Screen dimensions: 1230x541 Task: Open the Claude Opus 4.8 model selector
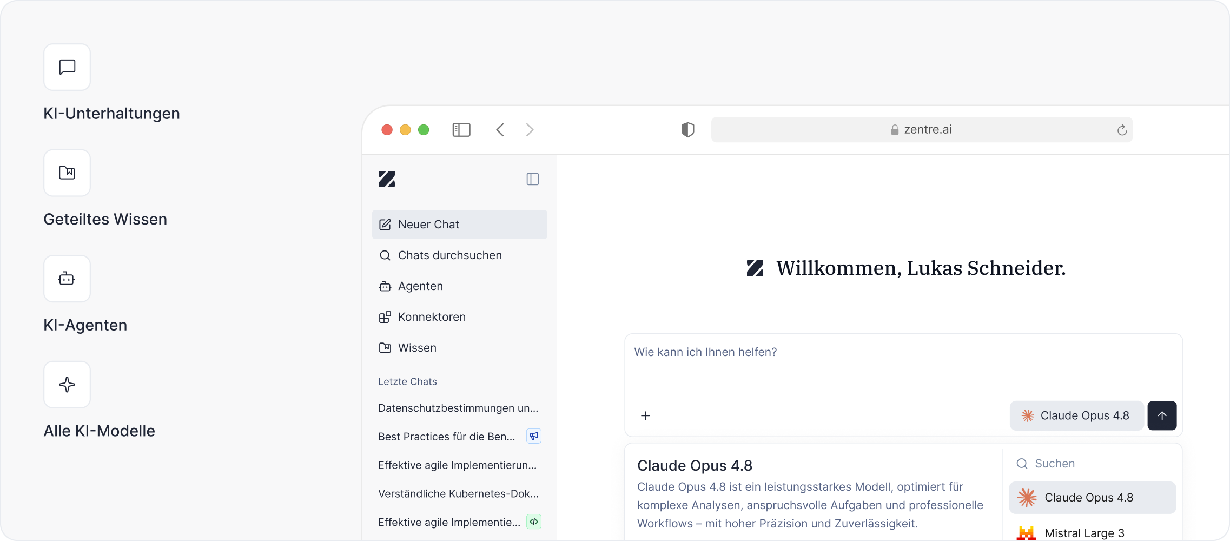click(x=1076, y=415)
